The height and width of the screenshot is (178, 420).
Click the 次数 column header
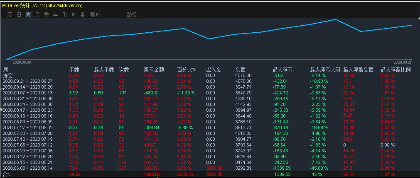[x=124, y=70]
